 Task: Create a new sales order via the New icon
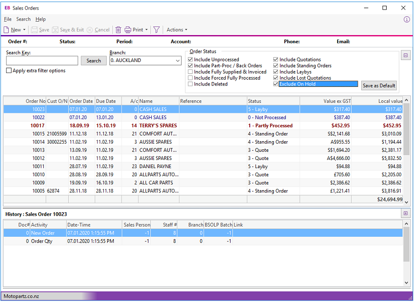pos(12,29)
